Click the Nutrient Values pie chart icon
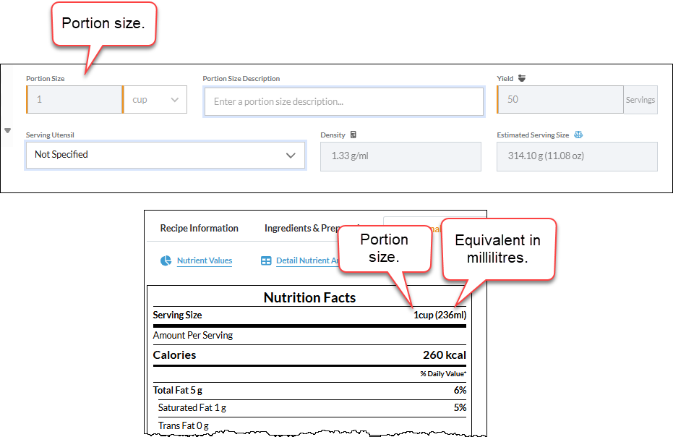673x437 pixels. click(166, 260)
